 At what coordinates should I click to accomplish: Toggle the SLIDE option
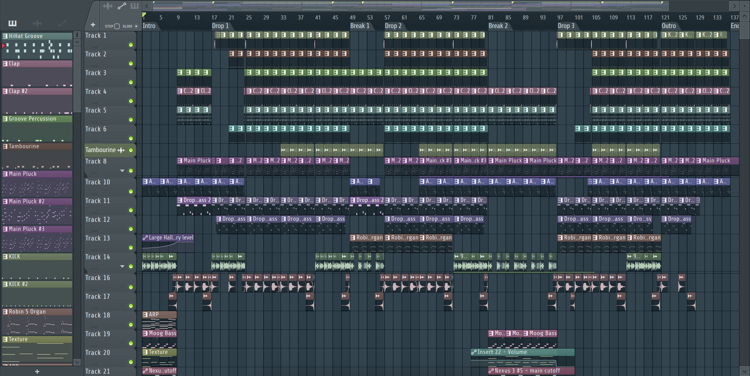(136, 26)
